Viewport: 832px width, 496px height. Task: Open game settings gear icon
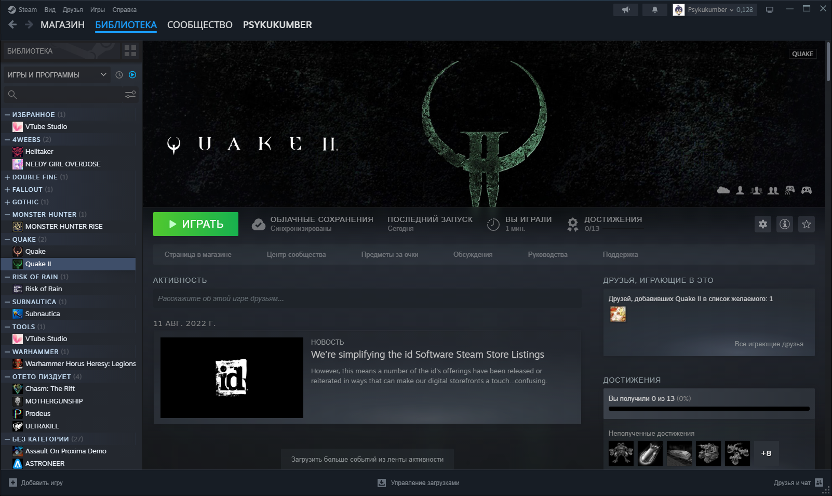(762, 224)
